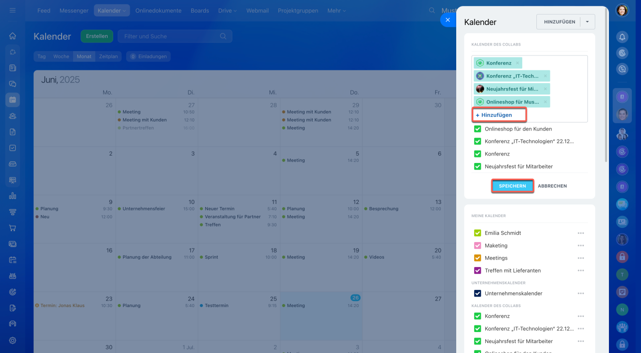Remove the Neujahrsfest für Mi... tag
Image resolution: width=641 pixels, height=353 pixels.
click(545, 89)
